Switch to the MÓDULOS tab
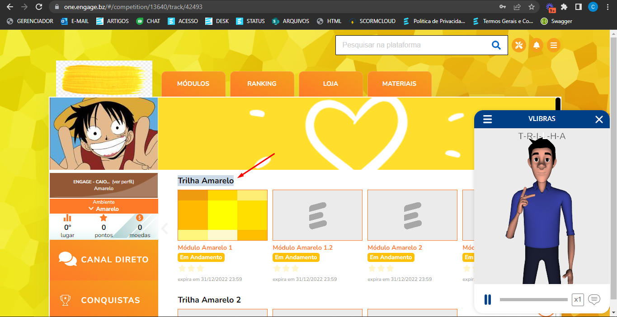 coord(193,84)
